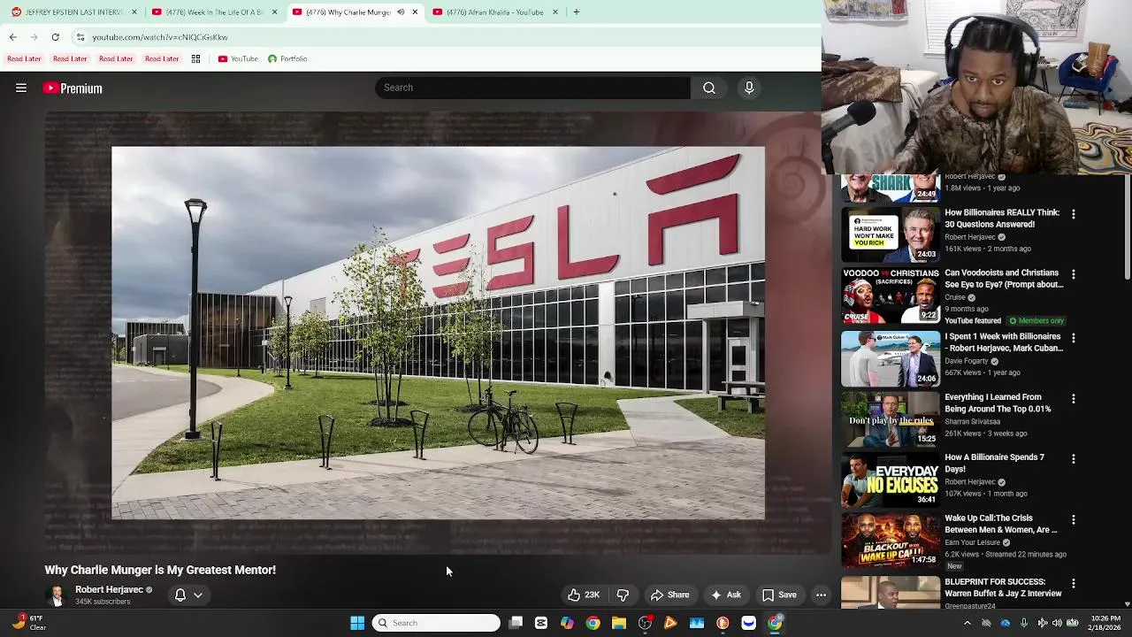Toggle notification bell for Robert Herjavec
The height and width of the screenshot is (637, 1132).
180,595
